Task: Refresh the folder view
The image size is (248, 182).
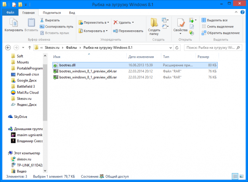Action: [x=177, y=48]
